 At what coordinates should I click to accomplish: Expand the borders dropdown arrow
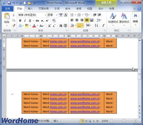tap(82, 25)
